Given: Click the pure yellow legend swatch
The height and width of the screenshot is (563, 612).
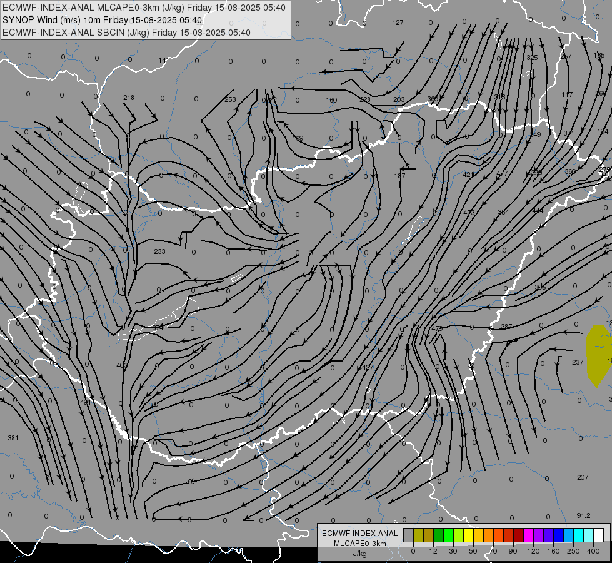Looking at the screenshot, I should pos(468,535).
